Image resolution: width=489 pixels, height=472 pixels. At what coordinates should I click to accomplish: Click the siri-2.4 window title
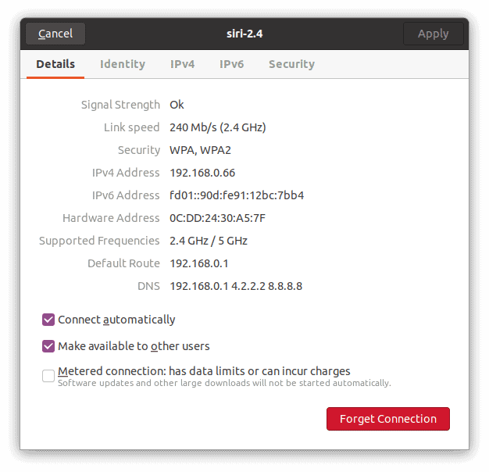point(244,34)
